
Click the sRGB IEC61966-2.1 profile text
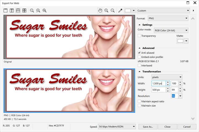point(148,61)
